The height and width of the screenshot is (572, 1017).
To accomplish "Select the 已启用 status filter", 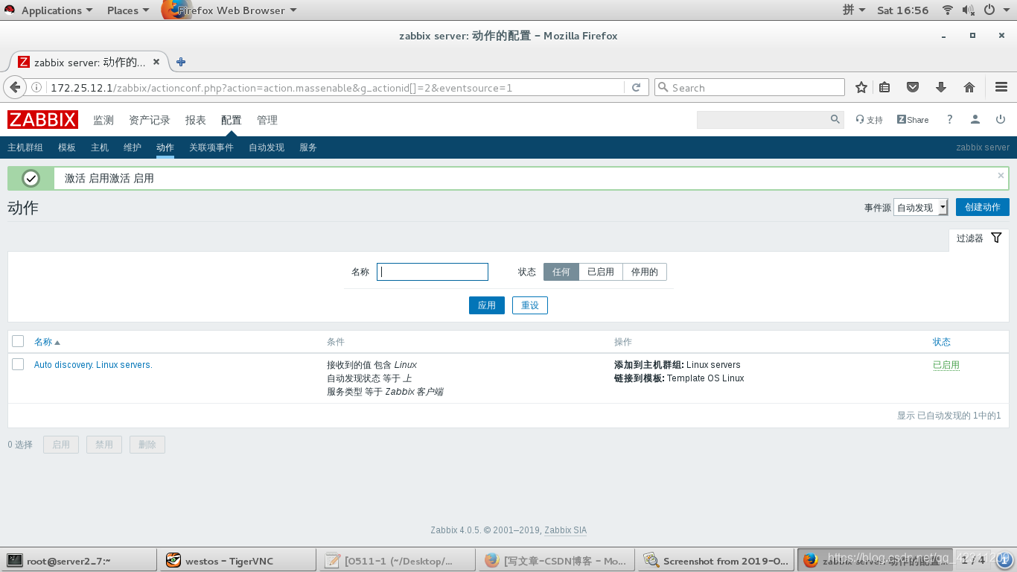I will coord(601,272).
